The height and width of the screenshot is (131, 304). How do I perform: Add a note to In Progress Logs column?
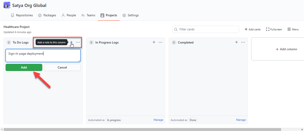pos(154,42)
